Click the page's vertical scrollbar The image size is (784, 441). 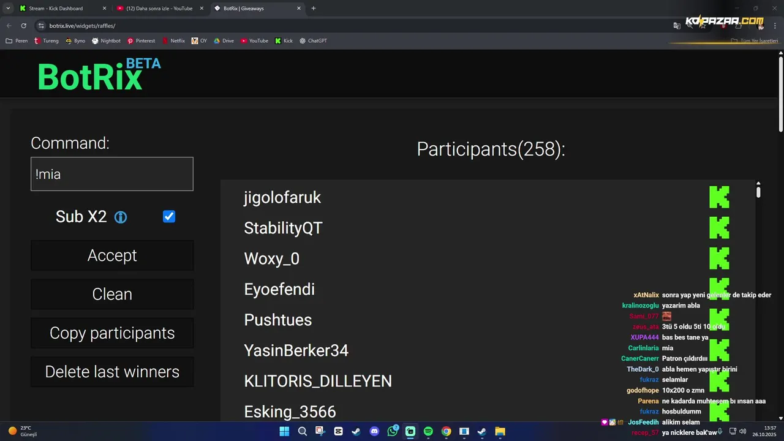point(781,94)
